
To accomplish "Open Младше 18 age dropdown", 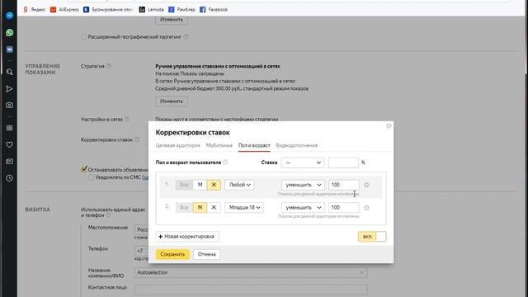I will [244, 207].
